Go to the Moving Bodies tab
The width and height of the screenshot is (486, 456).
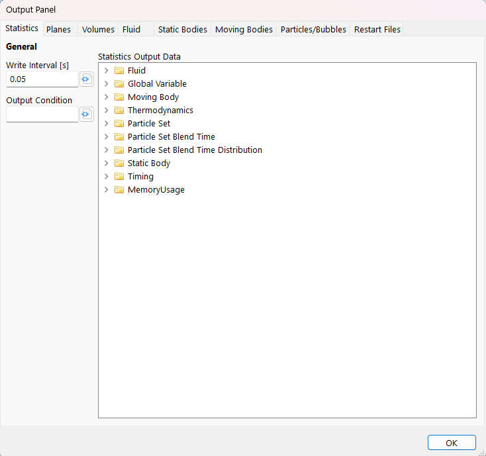point(244,30)
